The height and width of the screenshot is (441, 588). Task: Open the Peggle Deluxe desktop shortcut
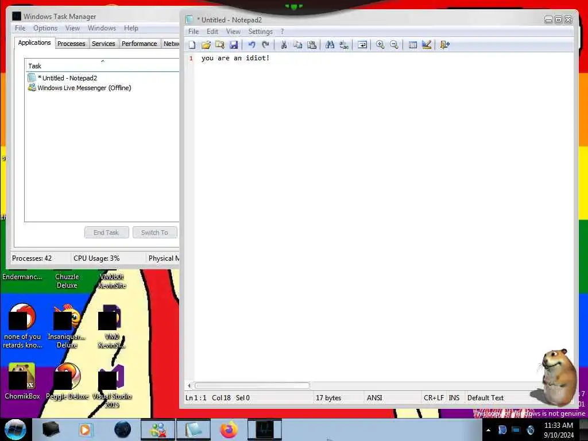tap(67, 381)
